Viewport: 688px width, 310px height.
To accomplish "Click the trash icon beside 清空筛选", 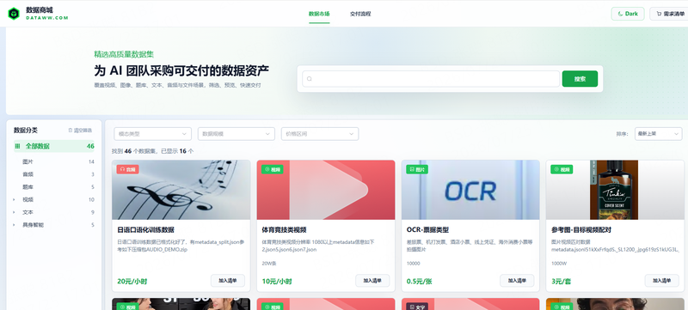I will click(71, 131).
